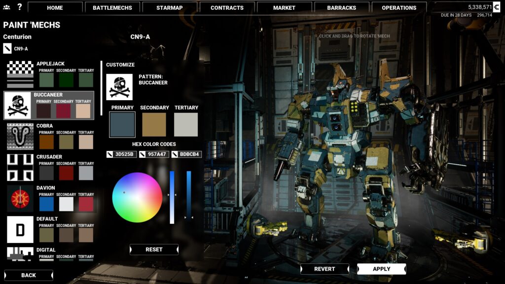Click the CN9-A variant paint icon
Viewport: 505px width, 284px height.
pyautogui.click(x=7, y=49)
